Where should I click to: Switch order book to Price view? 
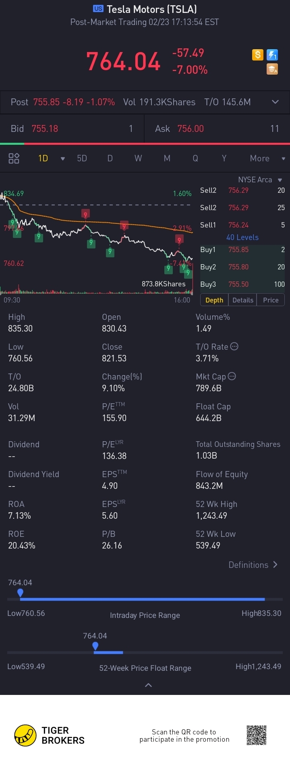pos(271,300)
